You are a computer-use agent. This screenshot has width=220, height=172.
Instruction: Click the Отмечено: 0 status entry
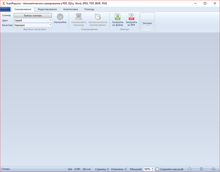pyautogui.click(x=119, y=169)
